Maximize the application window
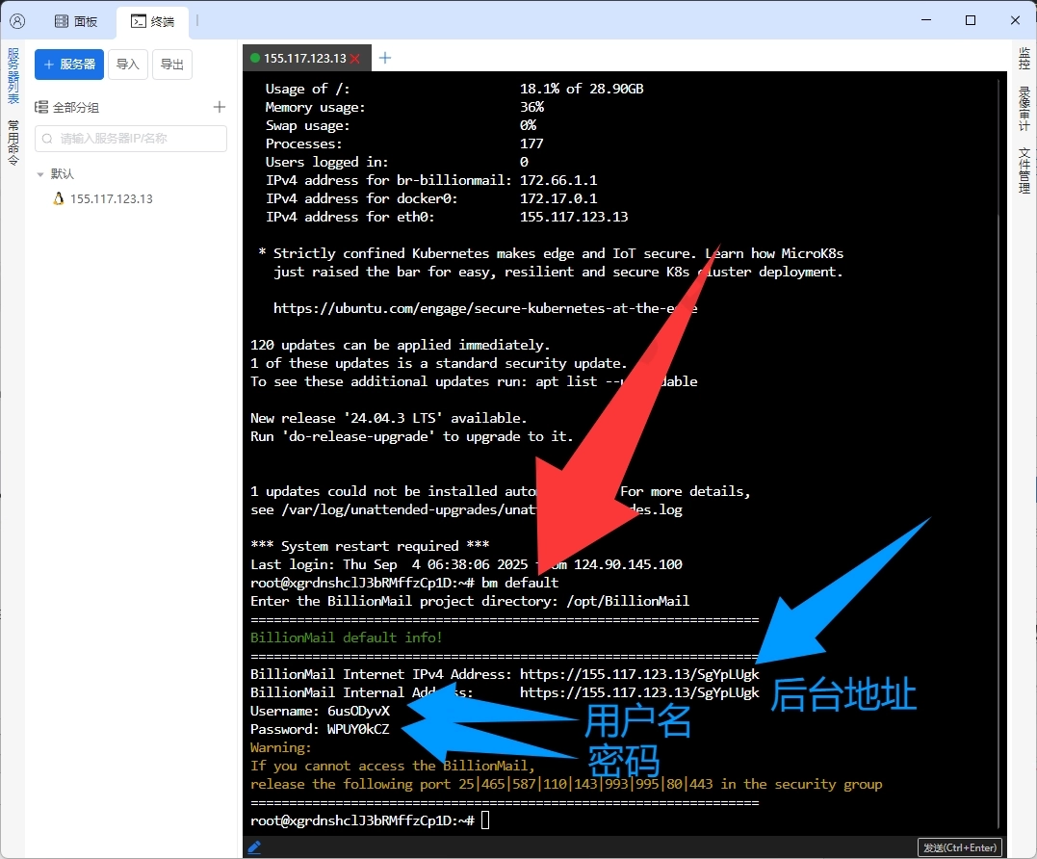This screenshot has width=1037, height=859. 971,20
